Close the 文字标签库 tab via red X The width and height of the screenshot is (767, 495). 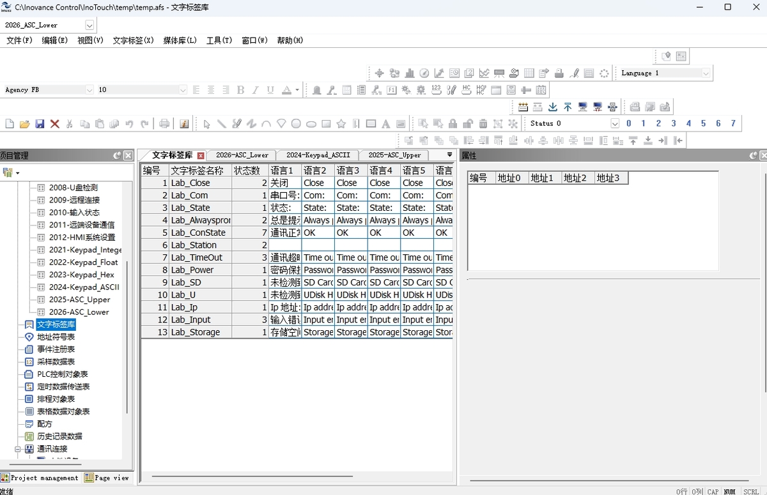201,155
